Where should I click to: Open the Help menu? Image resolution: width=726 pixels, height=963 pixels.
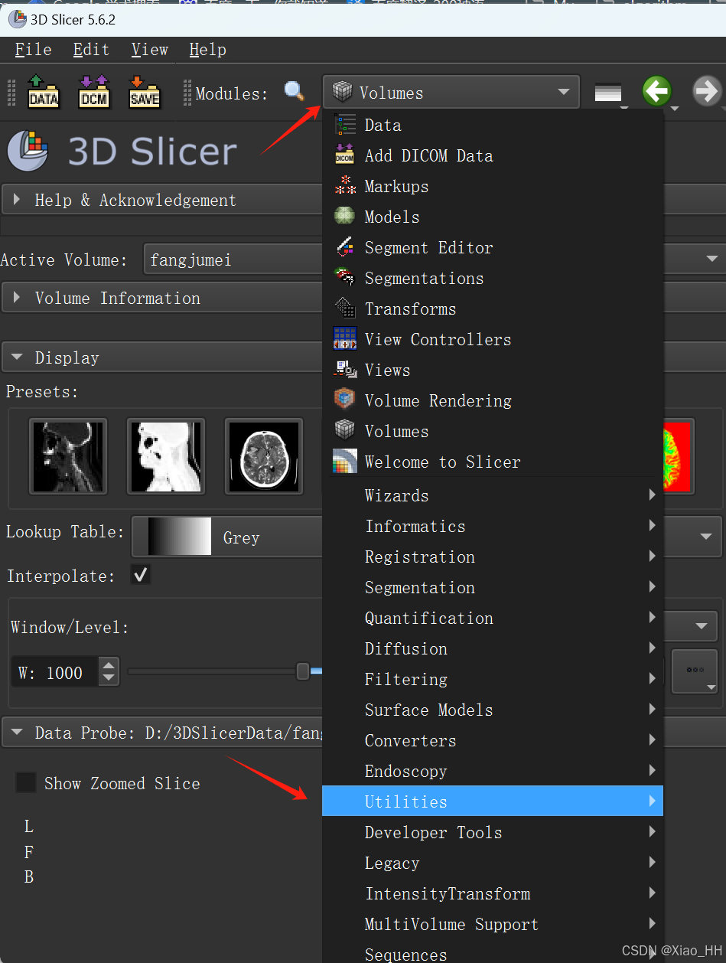207,50
